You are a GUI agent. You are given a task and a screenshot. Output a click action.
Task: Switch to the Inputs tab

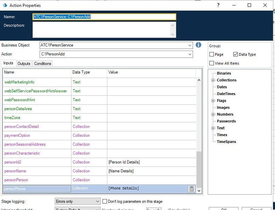coord(9,63)
